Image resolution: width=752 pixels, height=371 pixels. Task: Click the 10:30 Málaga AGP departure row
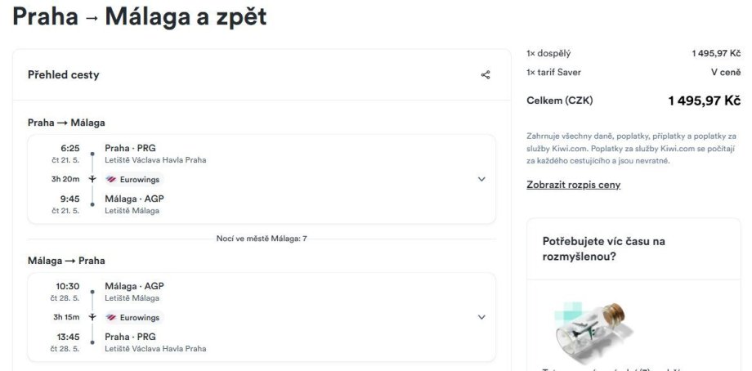coord(134,287)
